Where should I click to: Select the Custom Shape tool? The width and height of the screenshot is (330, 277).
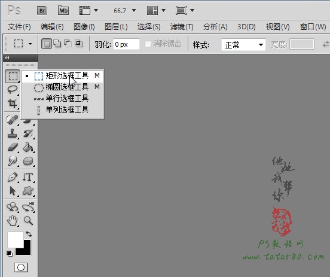click(28, 191)
